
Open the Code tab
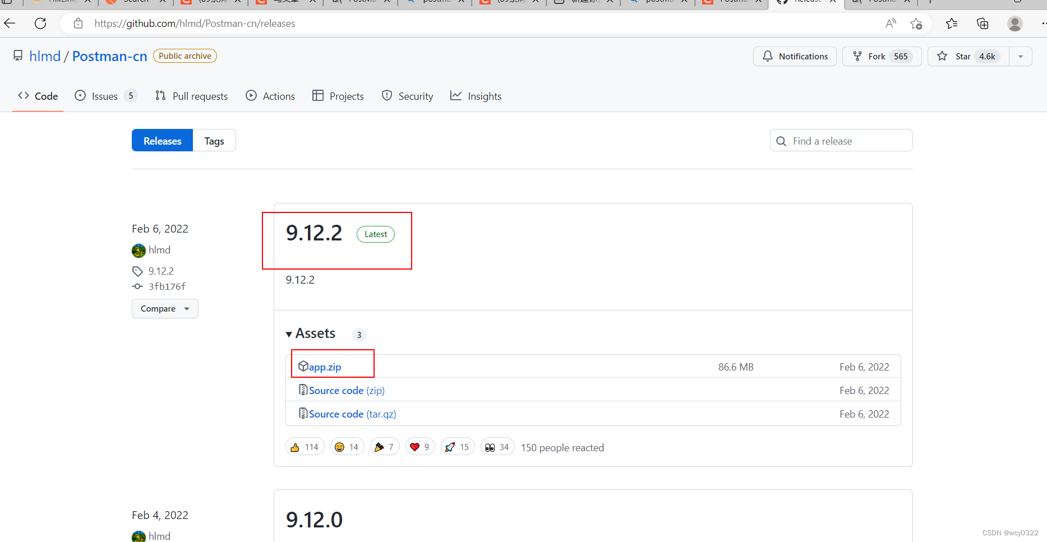click(x=38, y=96)
